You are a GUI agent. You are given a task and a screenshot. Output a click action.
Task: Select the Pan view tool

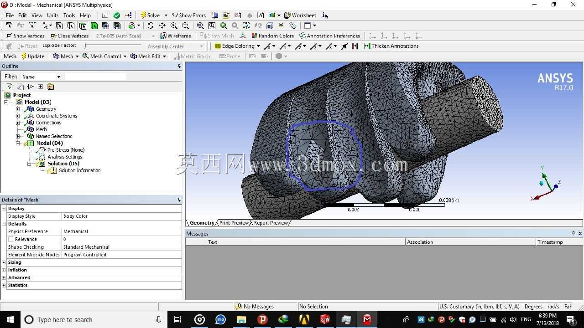(x=162, y=26)
